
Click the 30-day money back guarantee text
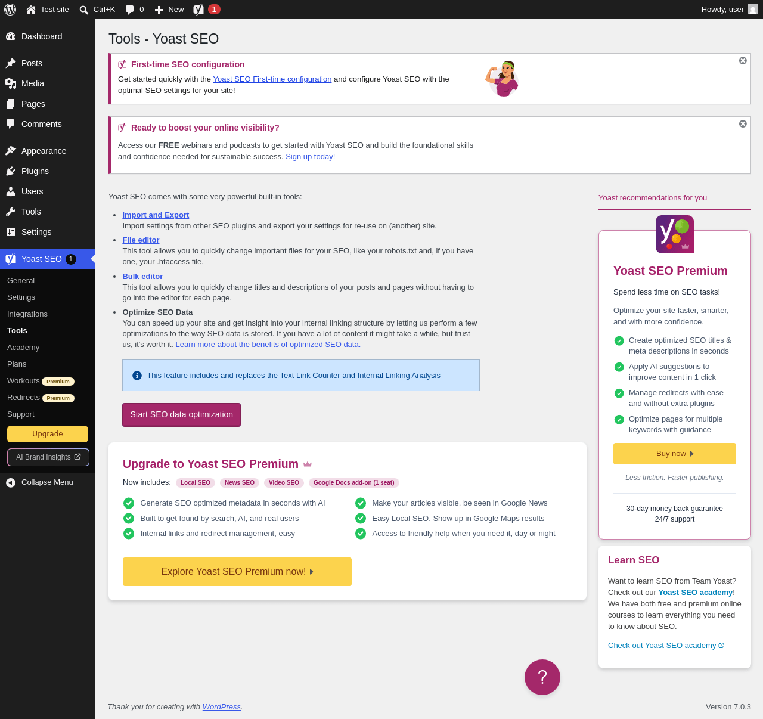point(675,509)
